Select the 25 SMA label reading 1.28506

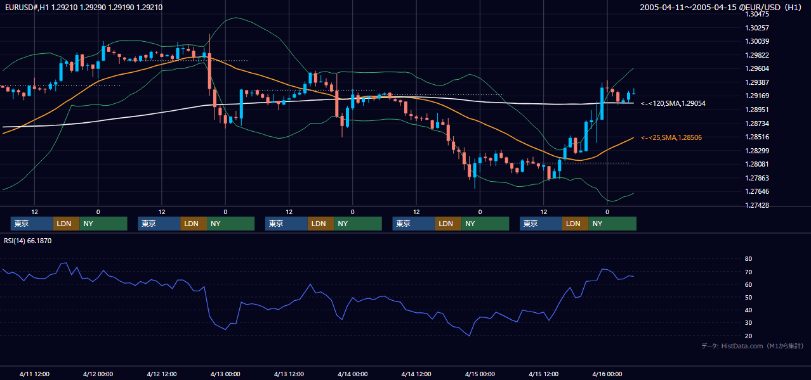pyautogui.click(x=671, y=137)
